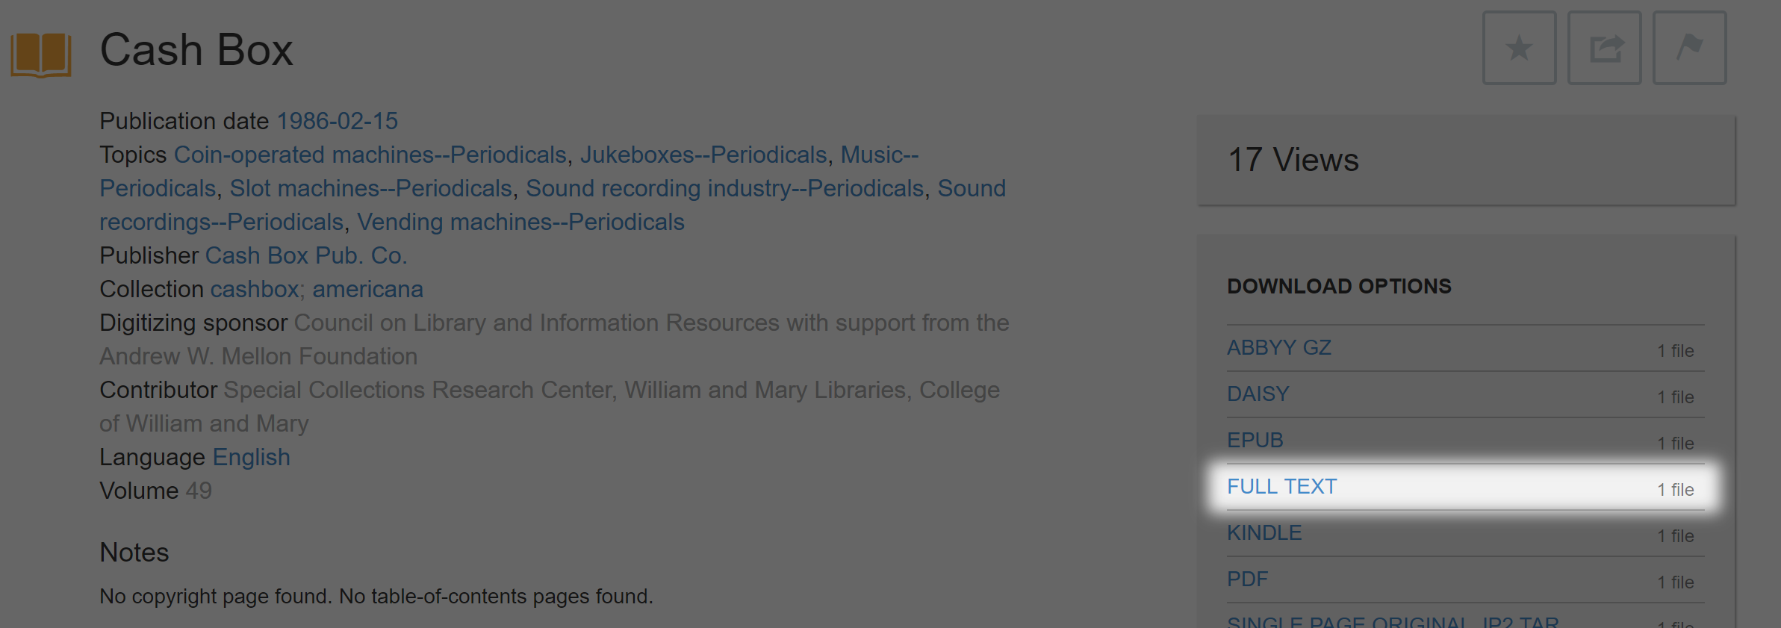
Task: Open the Cash Box Pub. Co. publisher link
Action: [306, 255]
